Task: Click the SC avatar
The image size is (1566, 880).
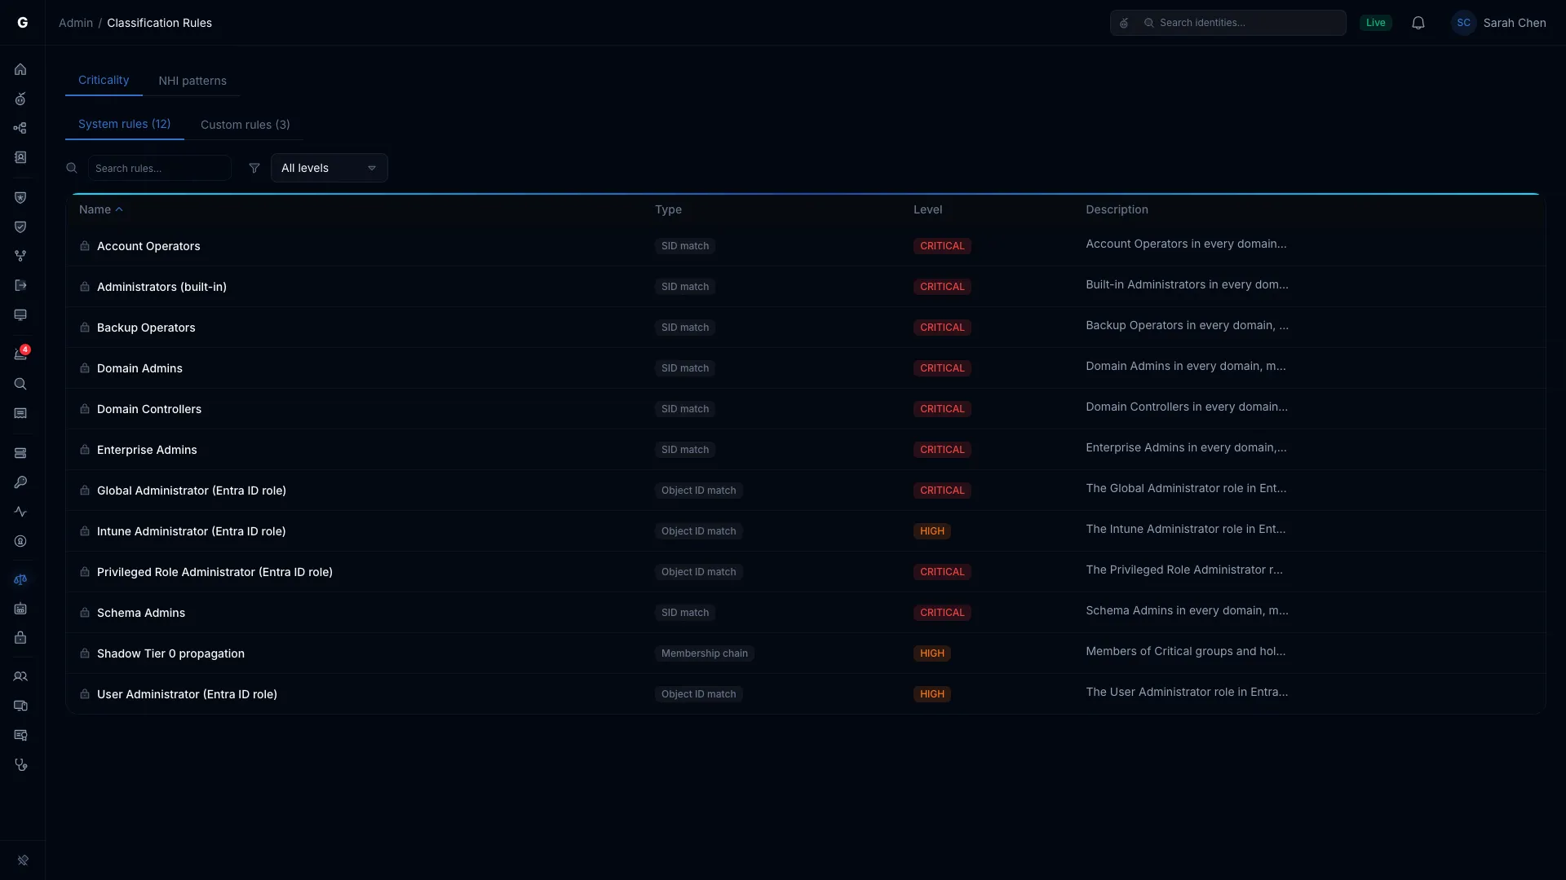Action: (x=1463, y=23)
